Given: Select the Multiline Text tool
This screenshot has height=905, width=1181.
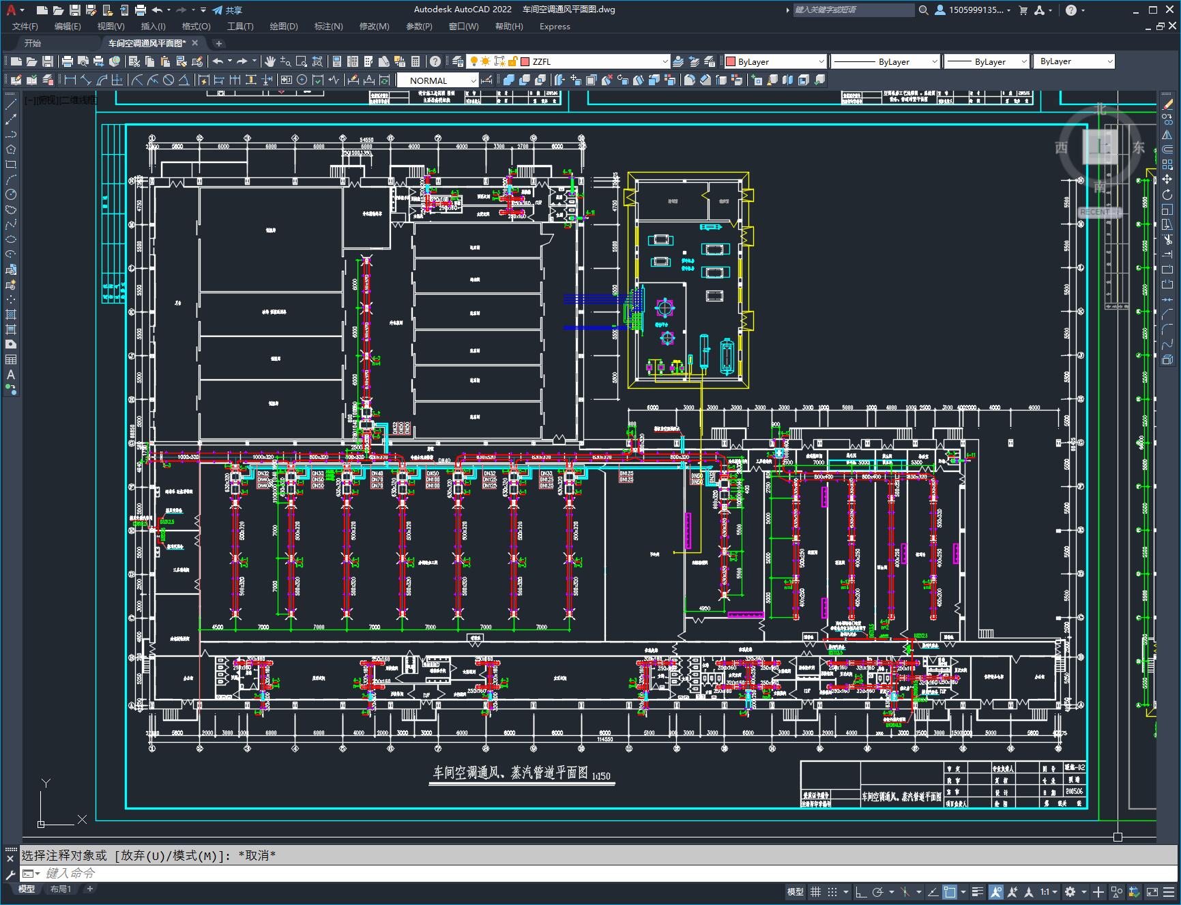Looking at the screenshot, I should point(11,374).
